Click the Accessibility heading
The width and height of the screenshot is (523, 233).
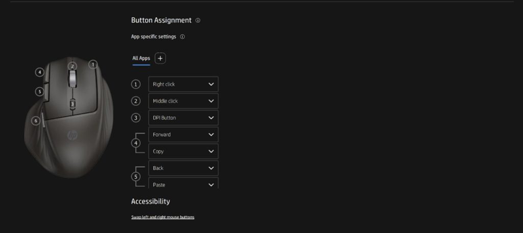point(151,201)
